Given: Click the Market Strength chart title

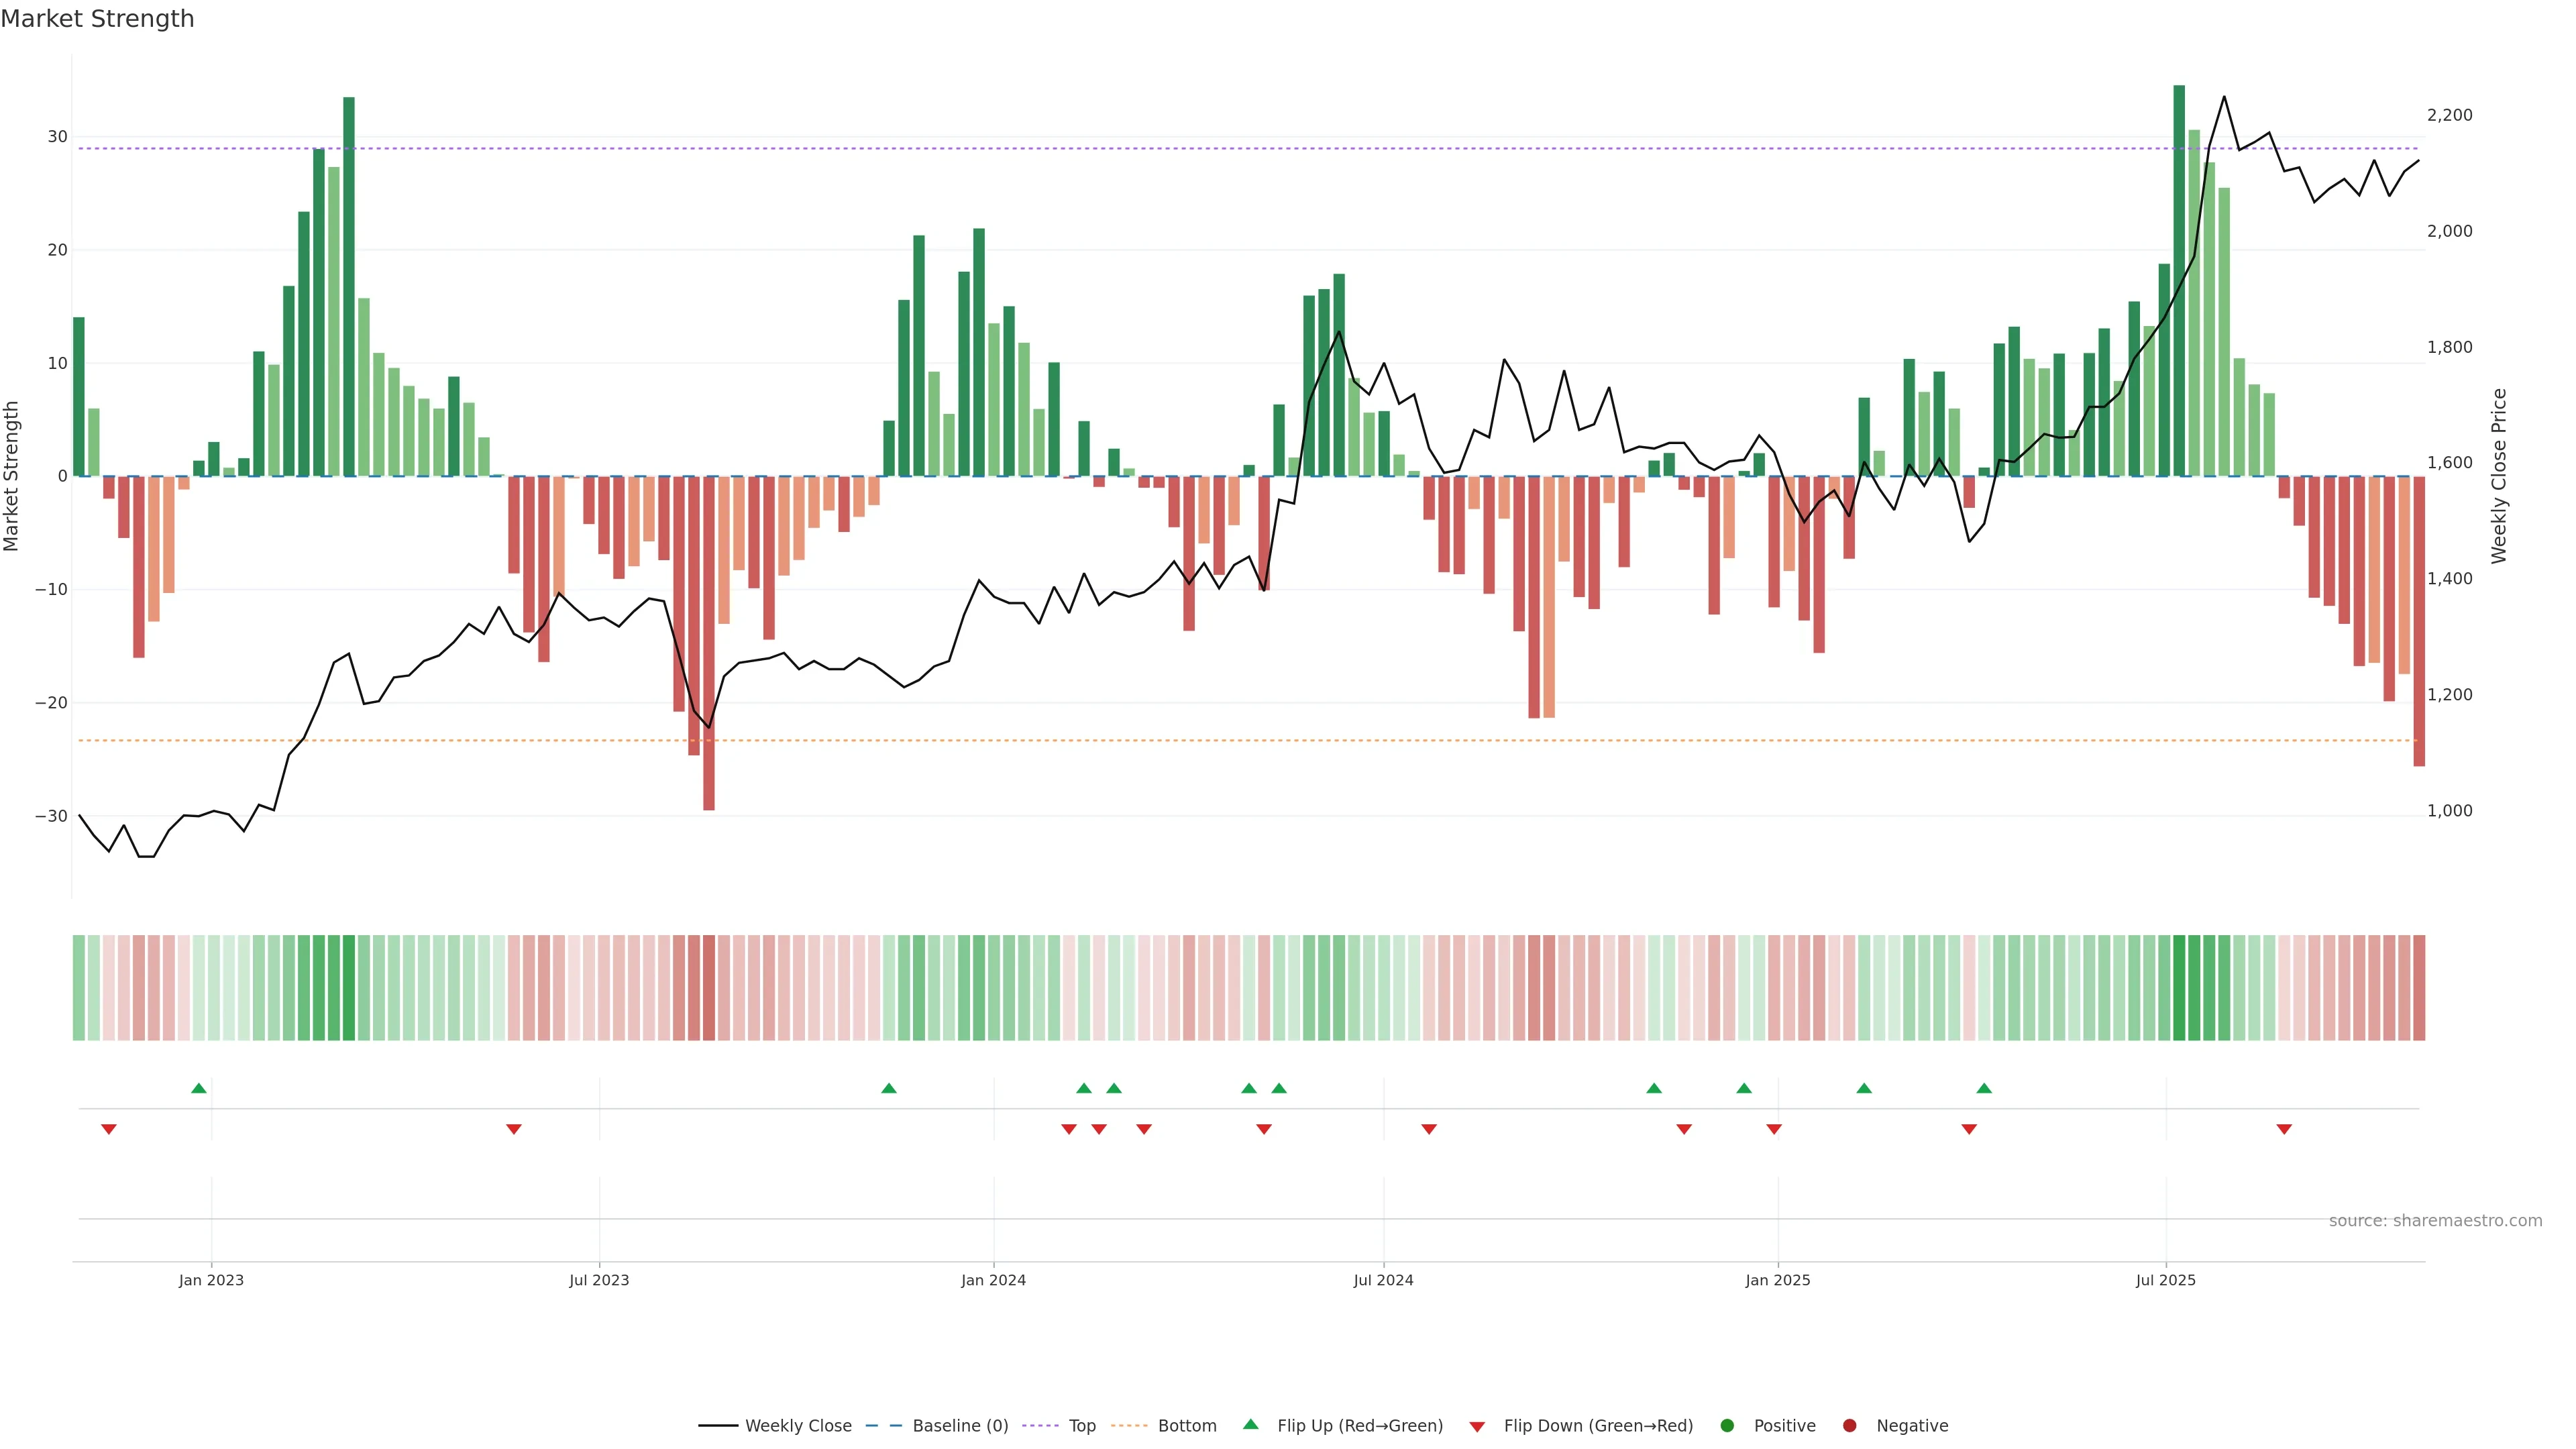Looking at the screenshot, I should tap(97, 19).
